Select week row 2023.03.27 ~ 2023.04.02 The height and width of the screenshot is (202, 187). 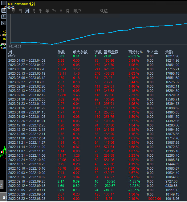point(94,65)
